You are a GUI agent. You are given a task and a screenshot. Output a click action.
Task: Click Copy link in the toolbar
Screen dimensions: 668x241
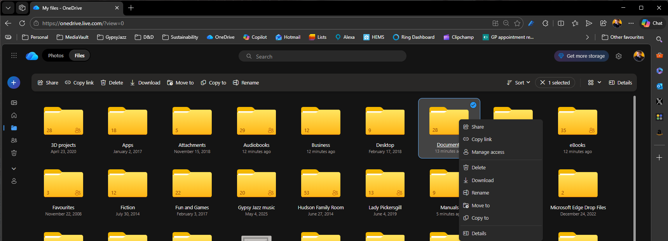pyautogui.click(x=79, y=83)
